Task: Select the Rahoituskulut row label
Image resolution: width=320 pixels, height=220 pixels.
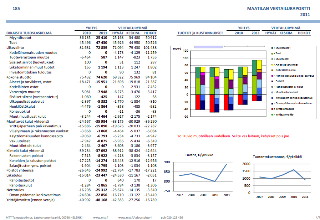Action: pos(21,185)
